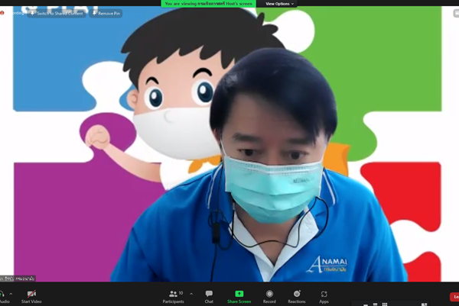Start your camera with Start Video

tap(31, 297)
